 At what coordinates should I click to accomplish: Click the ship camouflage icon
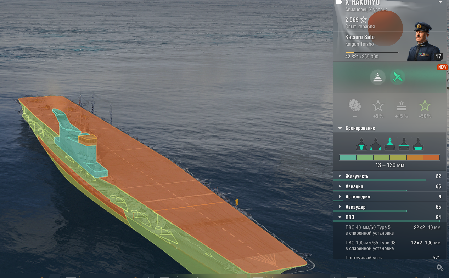click(x=378, y=77)
